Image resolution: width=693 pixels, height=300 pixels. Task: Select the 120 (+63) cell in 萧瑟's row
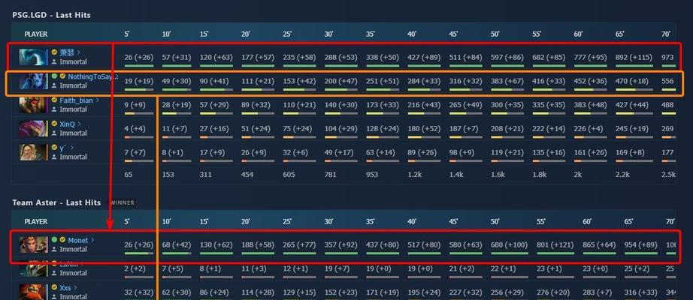tap(216, 57)
